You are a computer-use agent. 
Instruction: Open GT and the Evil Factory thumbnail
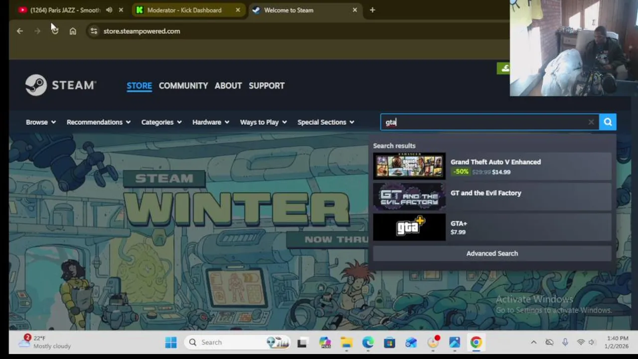click(409, 197)
